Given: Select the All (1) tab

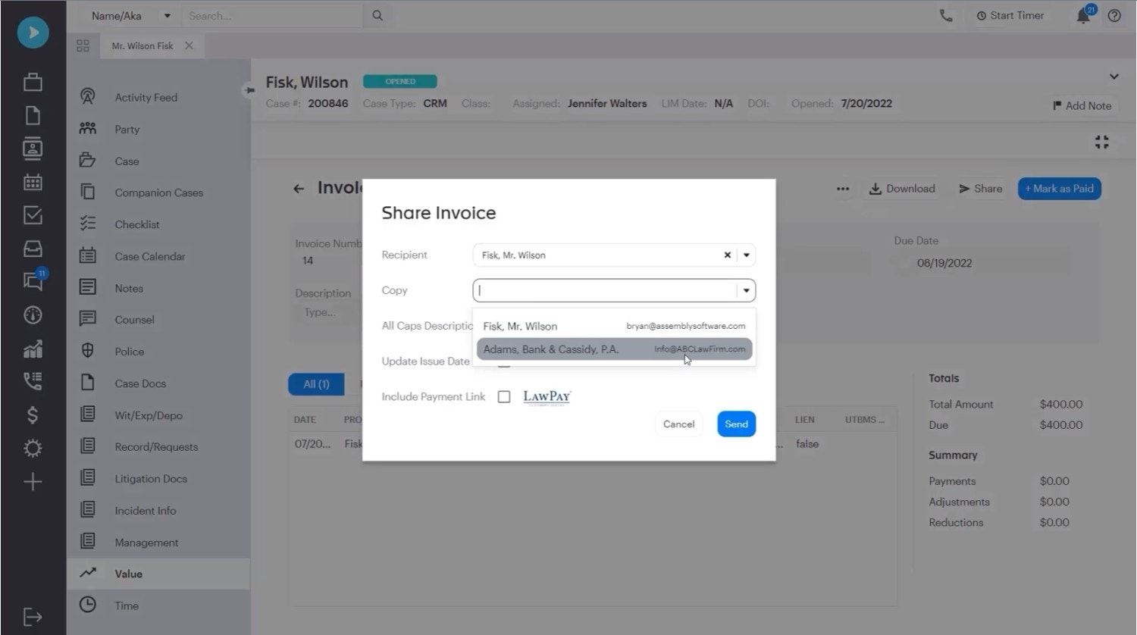Looking at the screenshot, I should 315,384.
